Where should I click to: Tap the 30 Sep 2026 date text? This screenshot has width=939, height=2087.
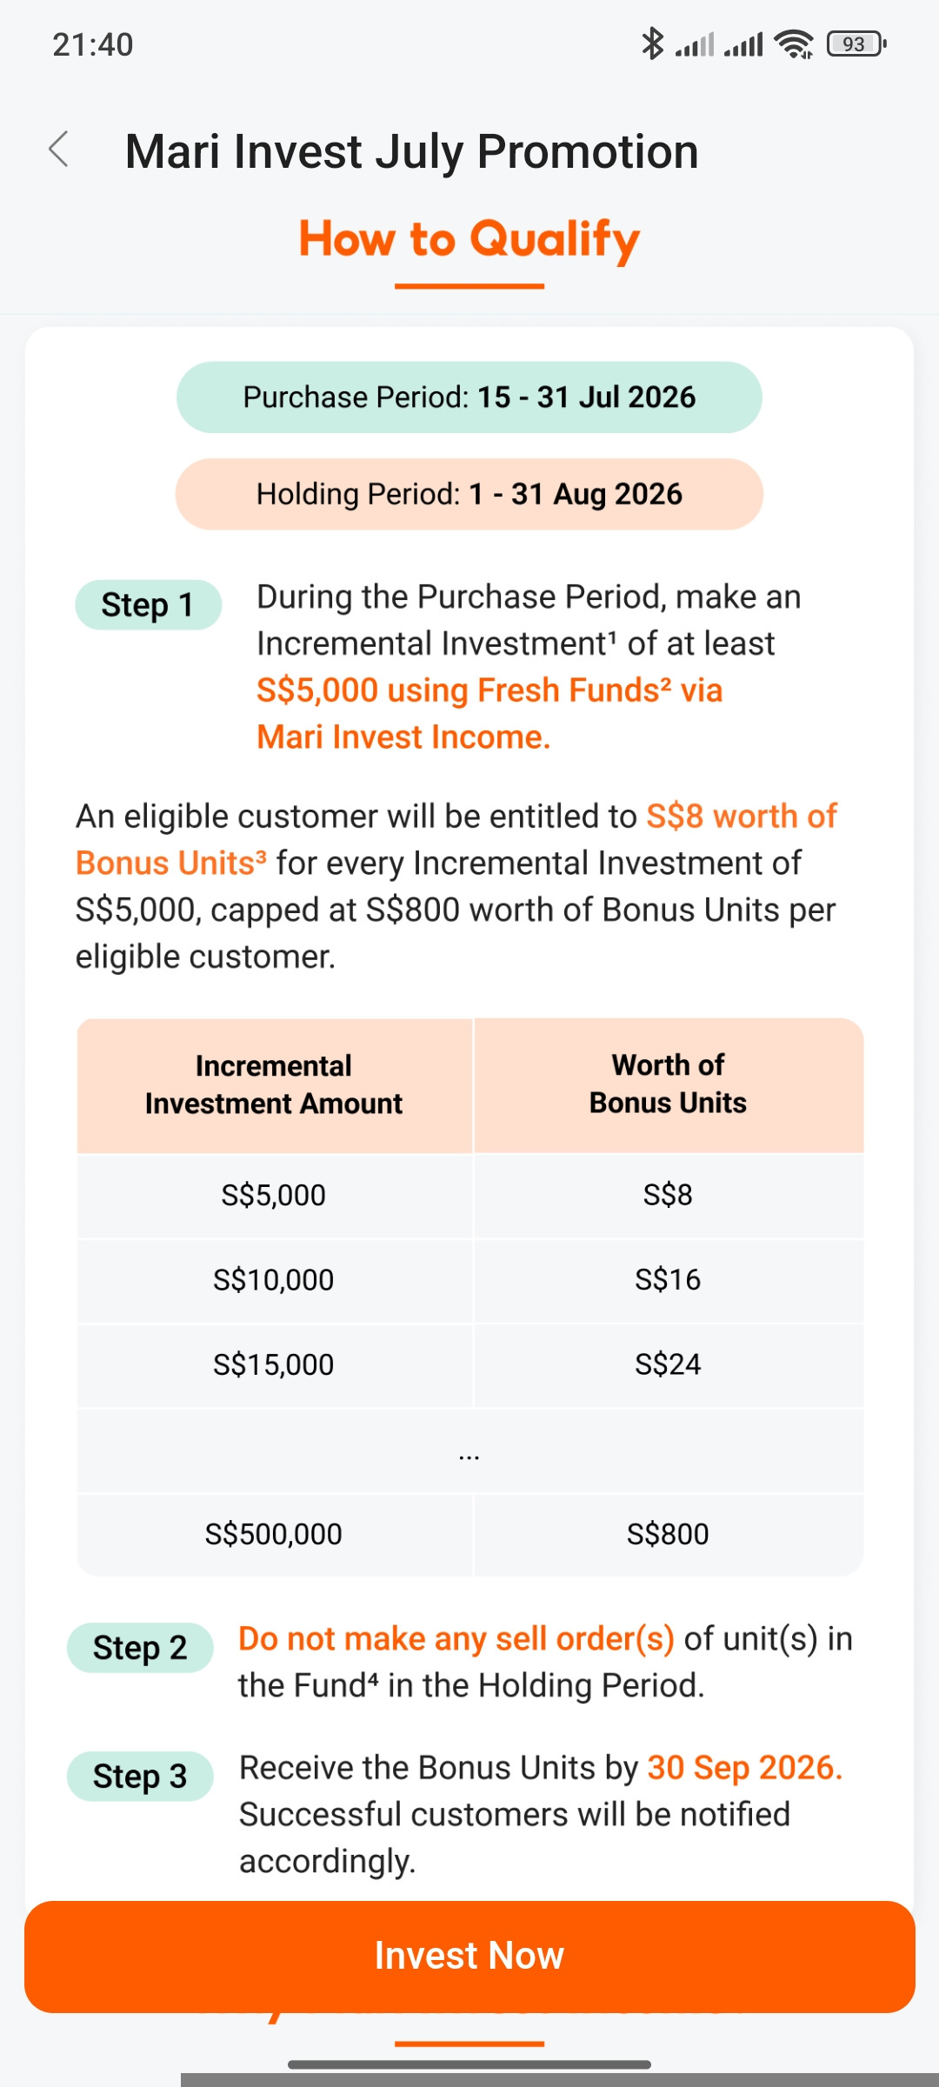pos(745,1768)
